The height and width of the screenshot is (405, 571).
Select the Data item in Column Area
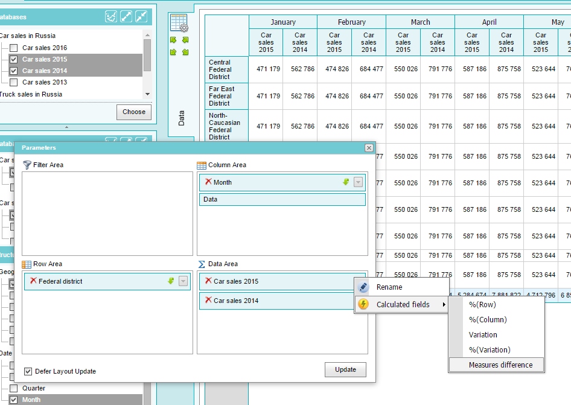coord(282,200)
